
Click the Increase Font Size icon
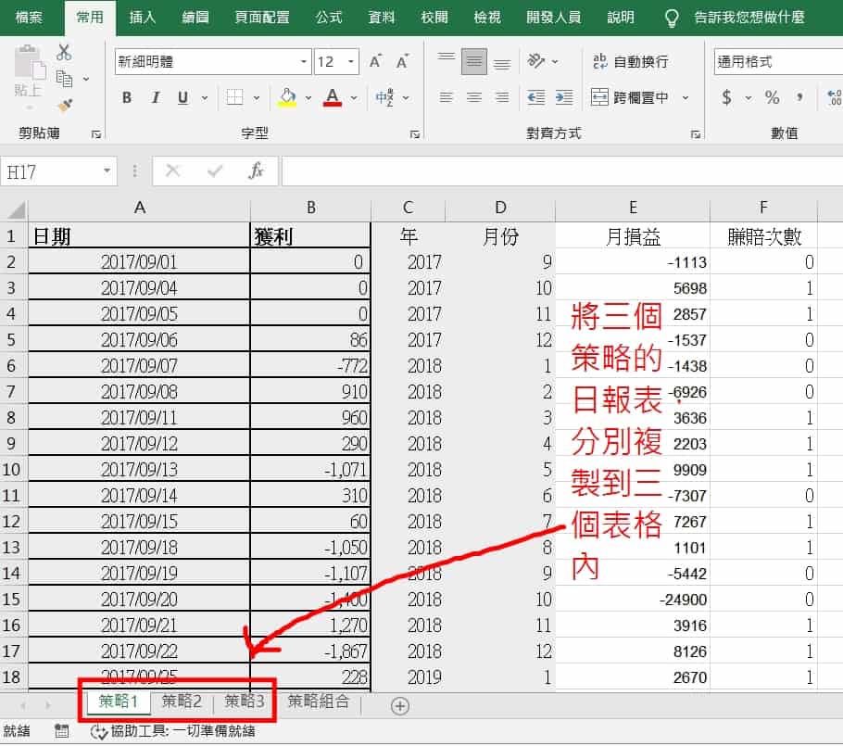tap(375, 62)
